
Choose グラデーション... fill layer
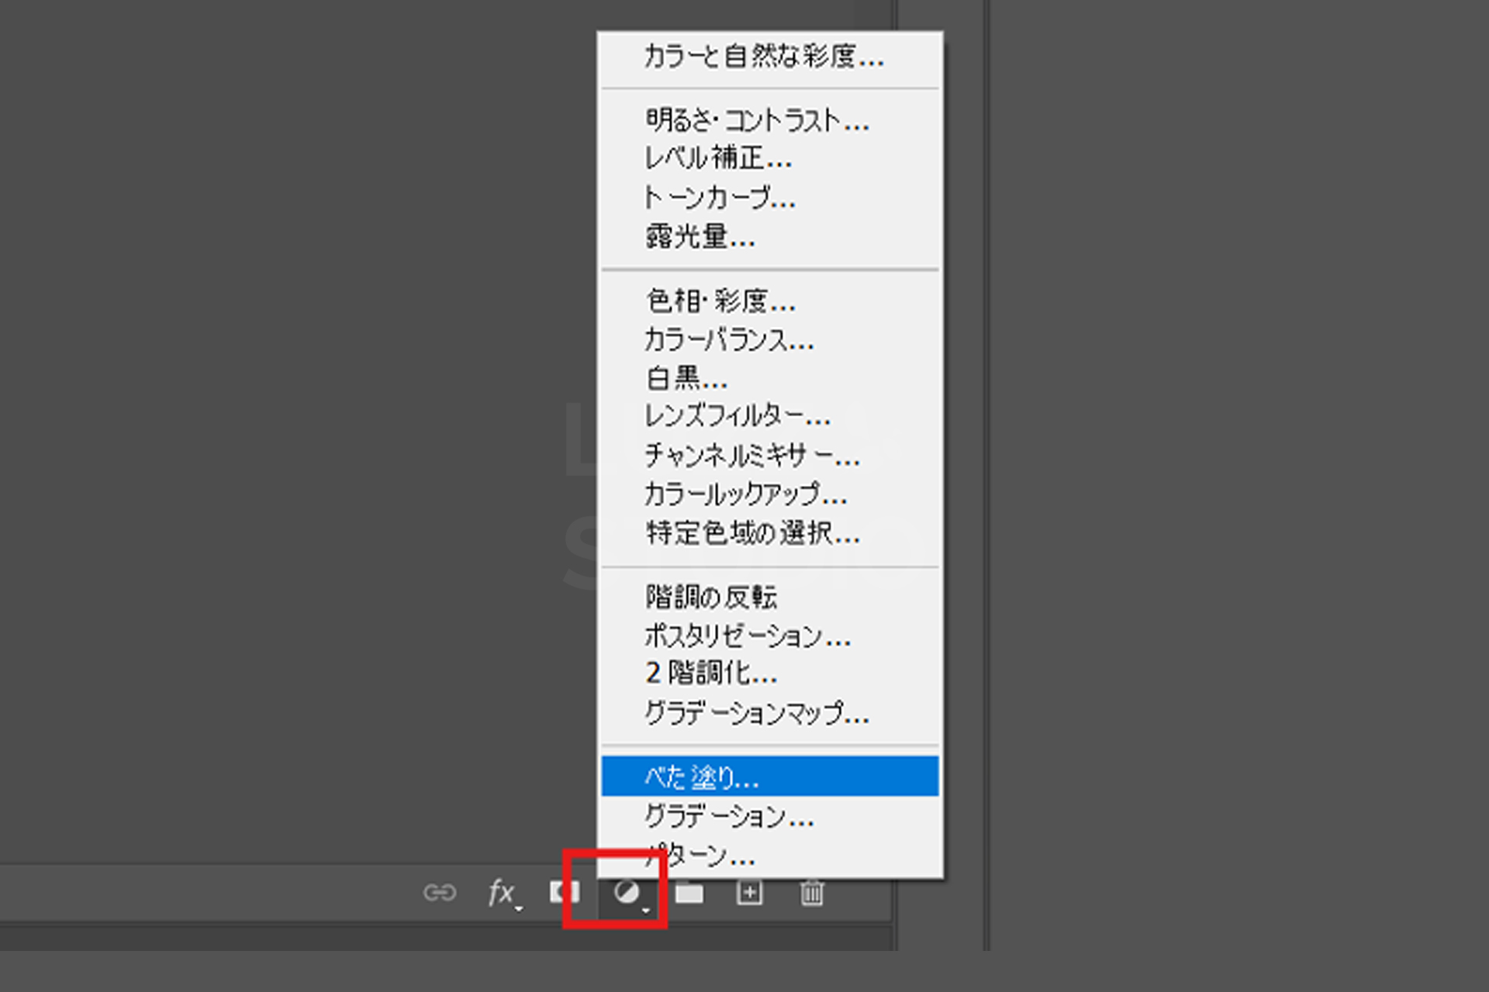[729, 816]
